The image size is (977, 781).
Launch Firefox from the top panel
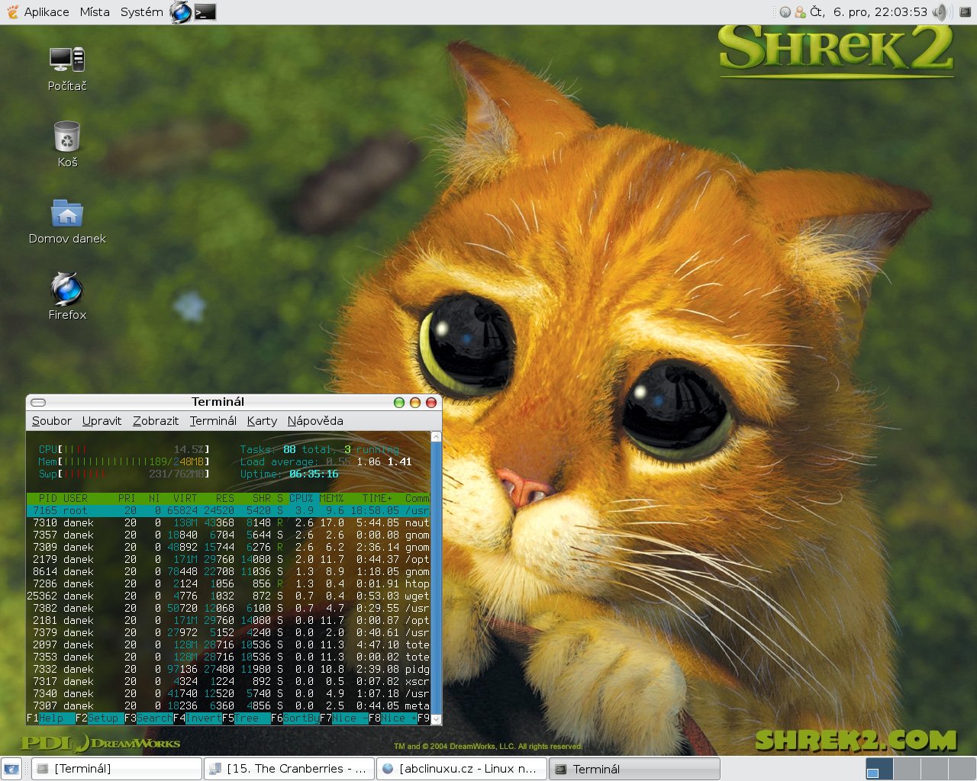point(181,11)
